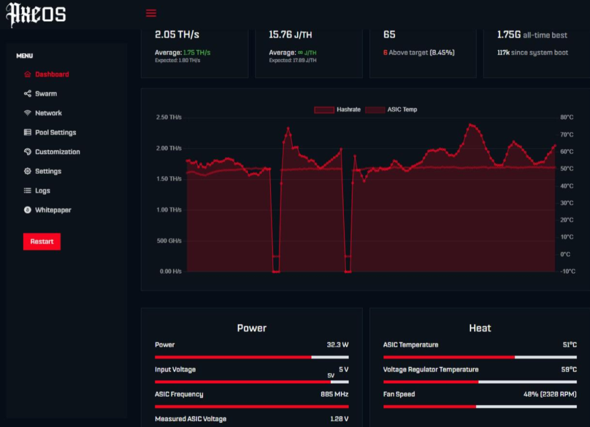Click the Whitepaper bitcoin icon
590x427 pixels.
(28, 210)
